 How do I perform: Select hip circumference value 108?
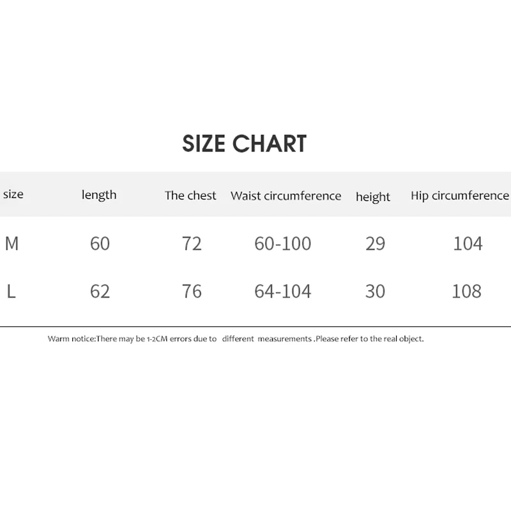[467, 291]
